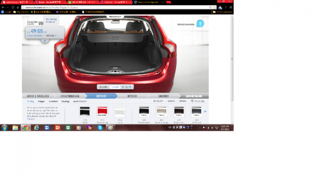Open the Säkerhet step tab

(x=163, y=96)
